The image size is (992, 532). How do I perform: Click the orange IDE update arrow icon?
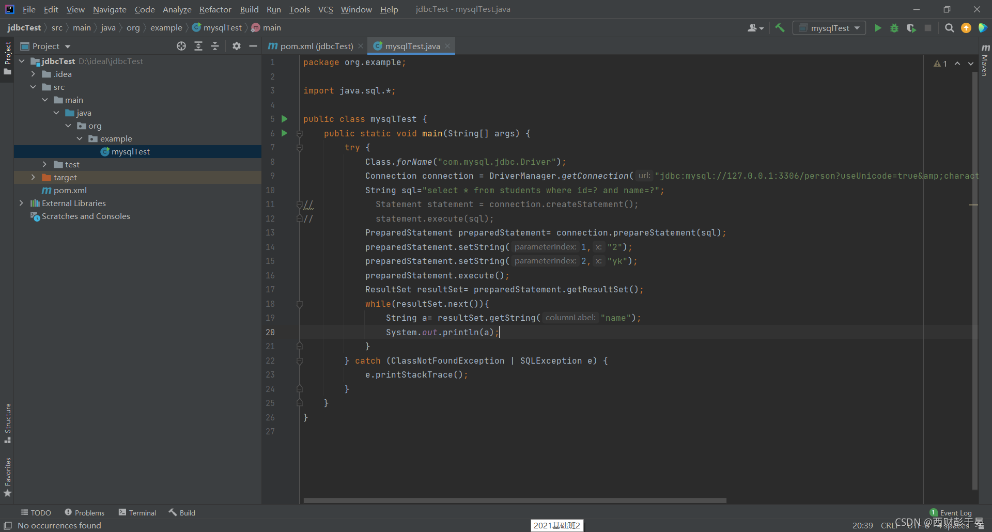(x=966, y=28)
